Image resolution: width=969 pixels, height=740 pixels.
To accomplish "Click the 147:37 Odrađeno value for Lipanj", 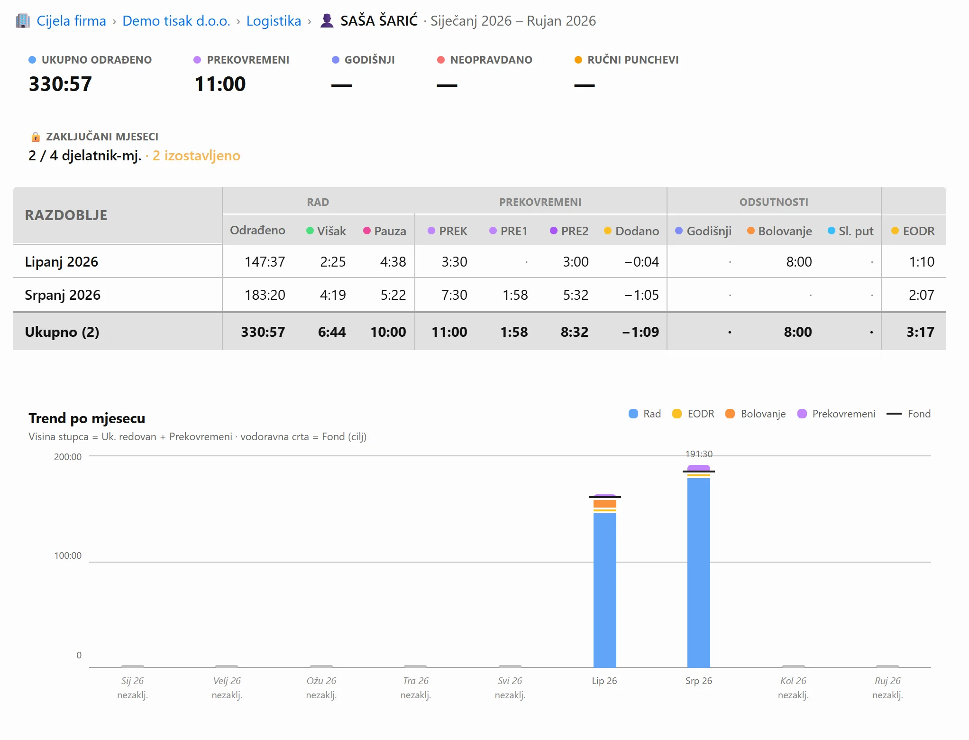I will [265, 262].
